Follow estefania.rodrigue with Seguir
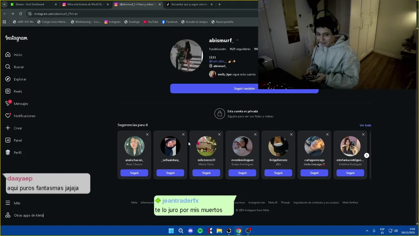Viewport: 419px width, 236px height. point(350,173)
